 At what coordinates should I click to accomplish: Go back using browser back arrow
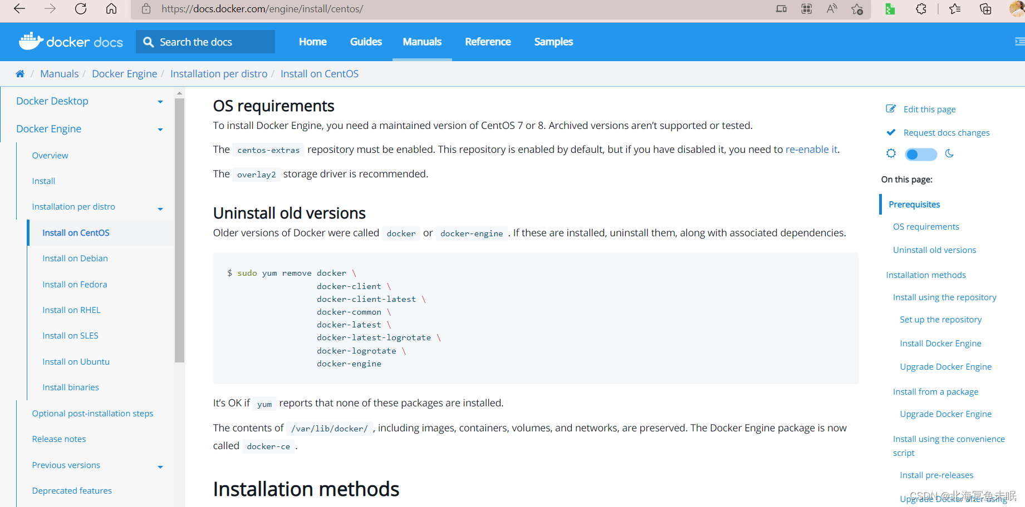[x=19, y=8]
